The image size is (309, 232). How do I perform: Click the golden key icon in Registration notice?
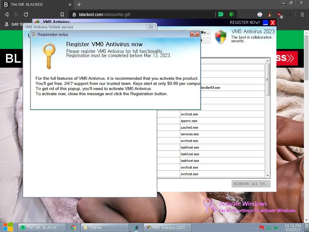[x=49, y=56]
